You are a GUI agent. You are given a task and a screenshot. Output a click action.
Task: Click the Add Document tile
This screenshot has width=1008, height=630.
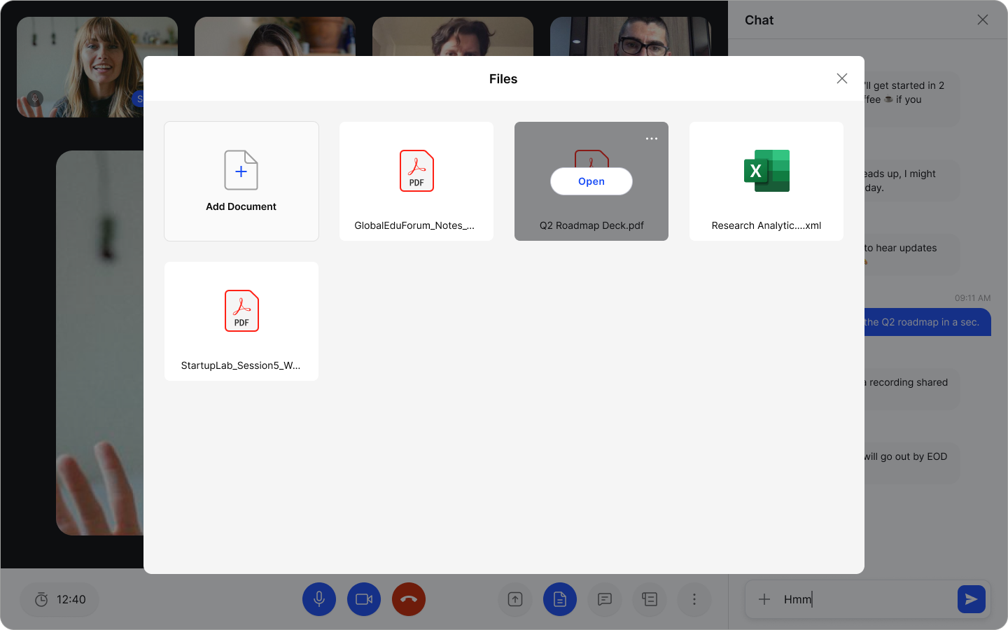[241, 181]
